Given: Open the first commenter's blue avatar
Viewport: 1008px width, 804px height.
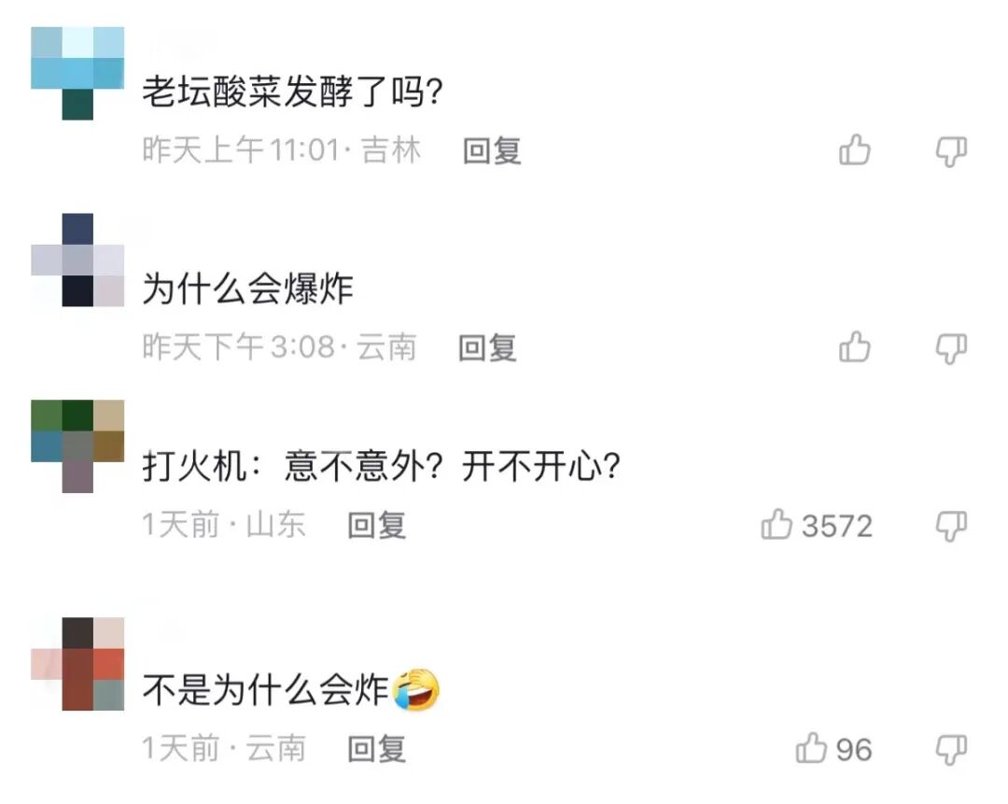Looking at the screenshot, I should pyautogui.click(x=77, y=74).
